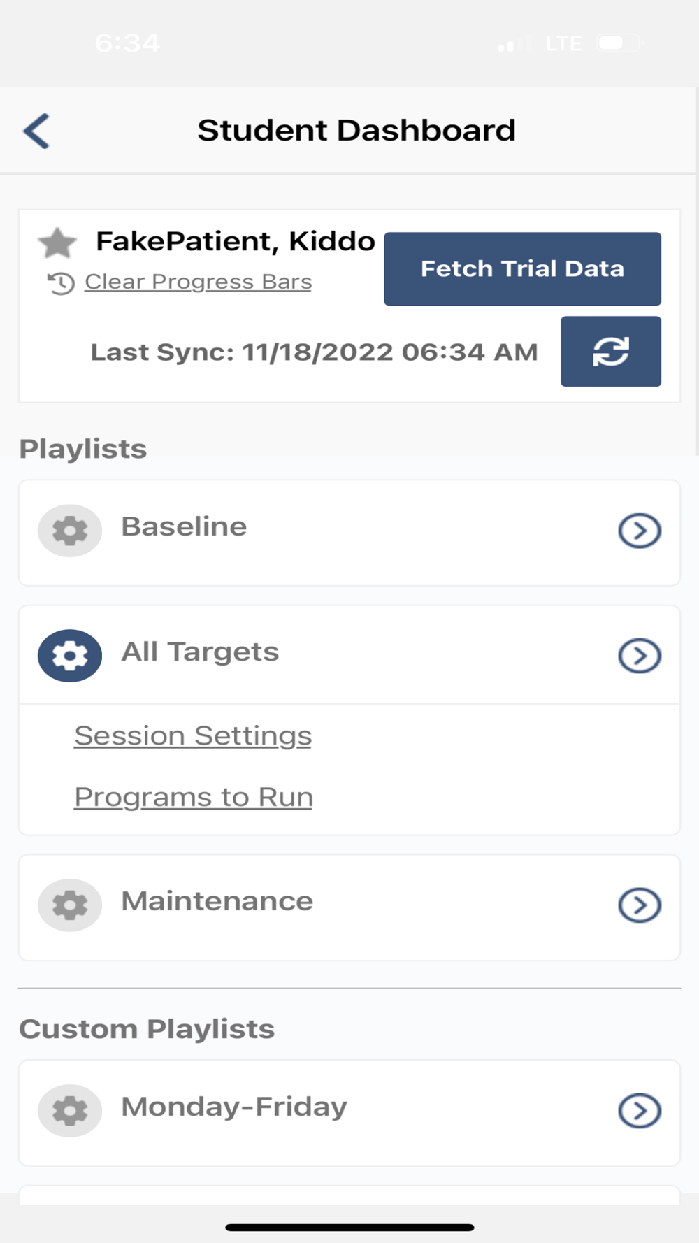699x1243 pixels.
Task: Open the Monday-Friday playlist gear icon
Action: click(x=70, y=1110)
